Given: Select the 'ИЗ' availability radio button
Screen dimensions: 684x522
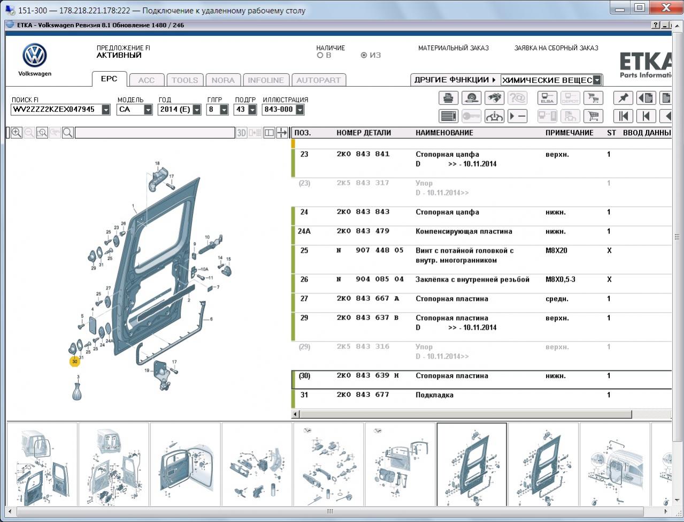Looking at the screenshot, I should click(364, 55).
